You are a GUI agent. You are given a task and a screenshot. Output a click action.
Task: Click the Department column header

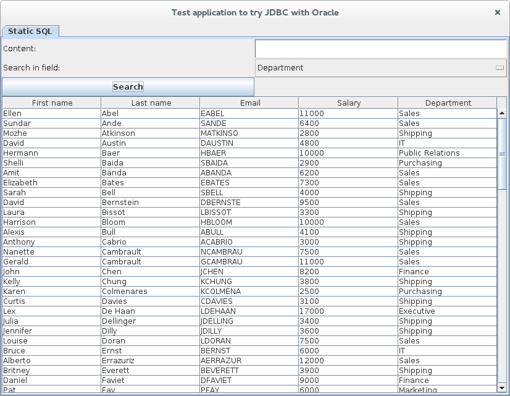pyautogui.click(x=448, y=103)
